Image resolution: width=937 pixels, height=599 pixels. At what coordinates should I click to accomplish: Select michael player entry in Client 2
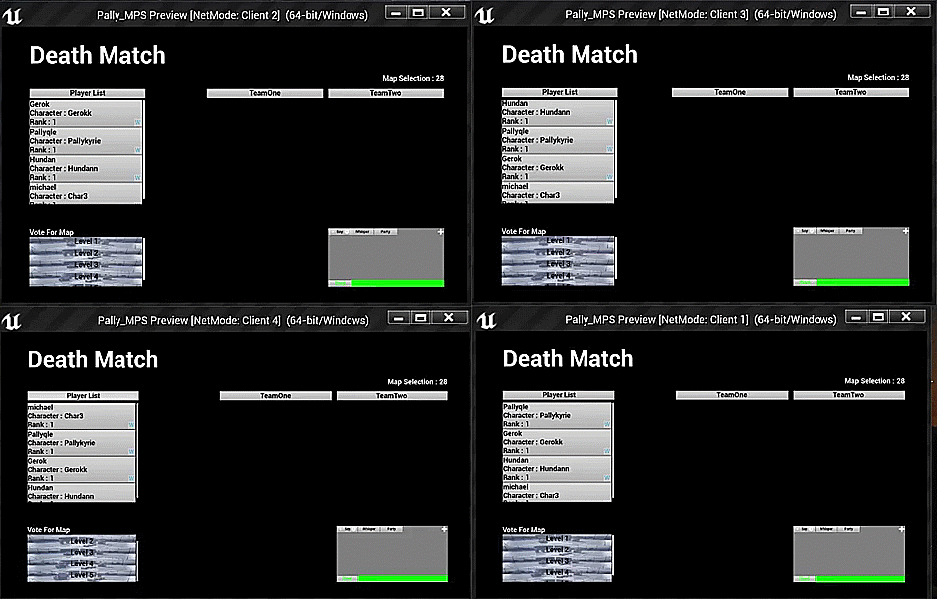86,193
